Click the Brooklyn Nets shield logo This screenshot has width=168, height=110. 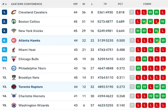pyautogui.click(x=14, y=77)
